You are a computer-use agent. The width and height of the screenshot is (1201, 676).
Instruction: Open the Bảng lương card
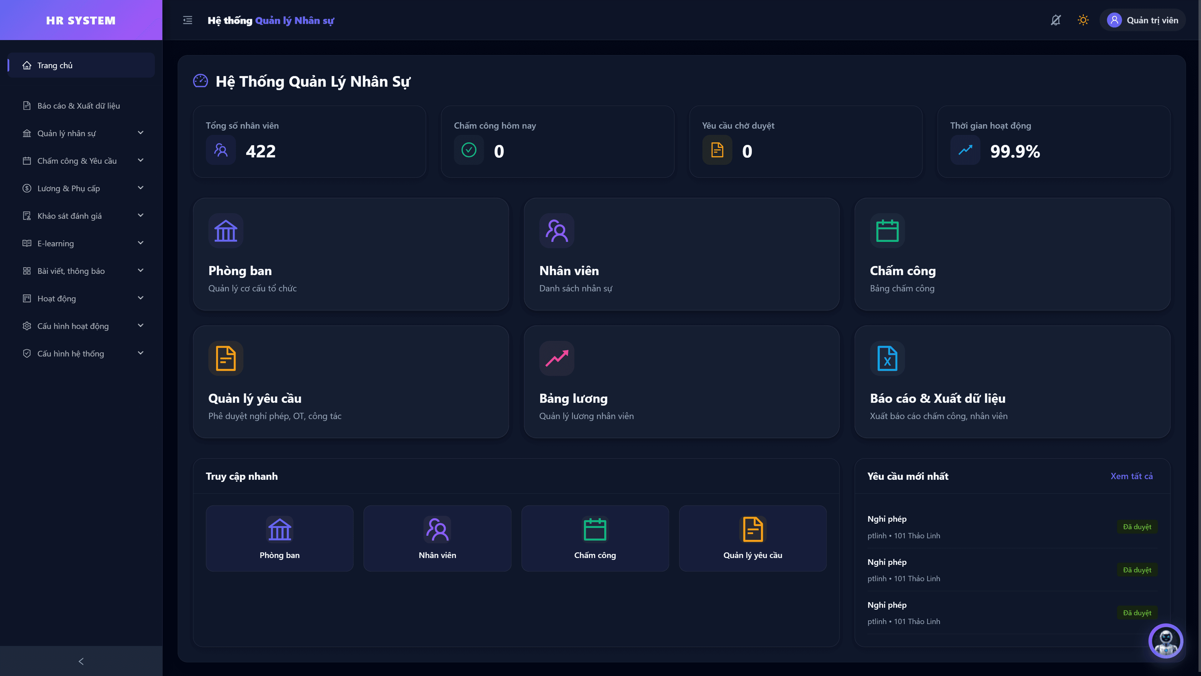[682, 382]
